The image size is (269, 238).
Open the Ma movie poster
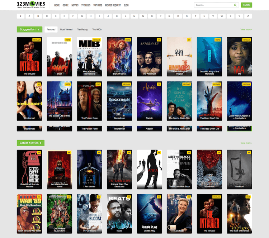[240, 57]
